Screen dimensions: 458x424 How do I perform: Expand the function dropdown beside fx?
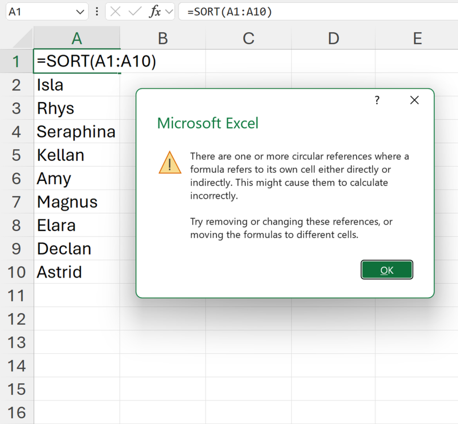[169, 12]
